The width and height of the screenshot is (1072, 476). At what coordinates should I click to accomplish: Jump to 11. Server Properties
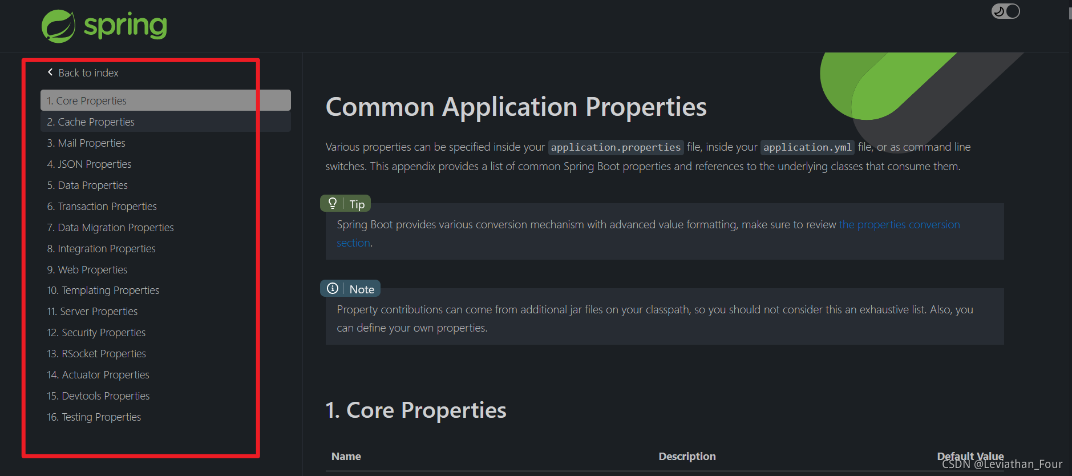click(x=92, y=311)
